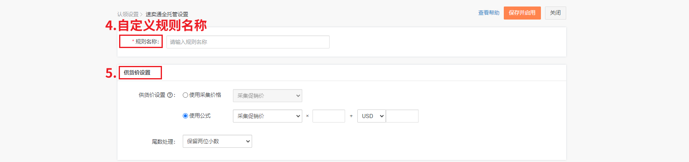This screenshot has height=162, width=689.
Task: Focus the 请输入规则名称 input field
Action: tap(248, 42)
